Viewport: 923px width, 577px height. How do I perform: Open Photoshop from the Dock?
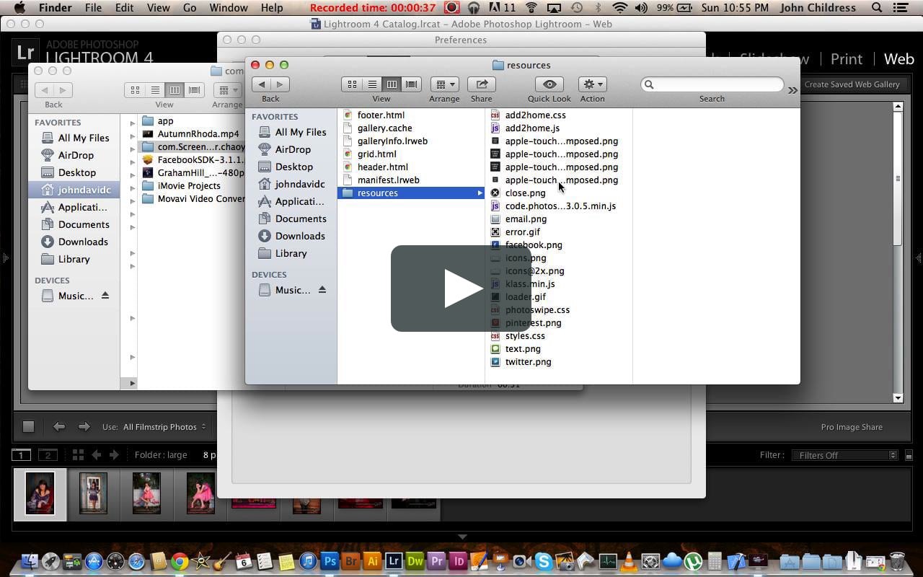(x=330, y=561)
